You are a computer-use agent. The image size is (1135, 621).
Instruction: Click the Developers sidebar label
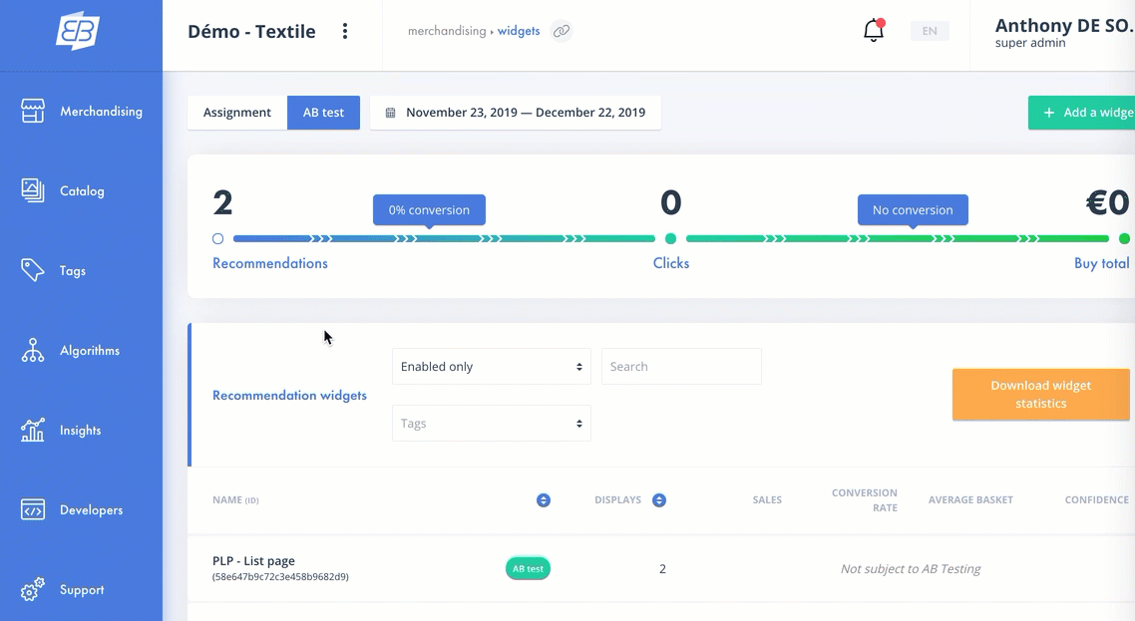click(x=91, y=510)
